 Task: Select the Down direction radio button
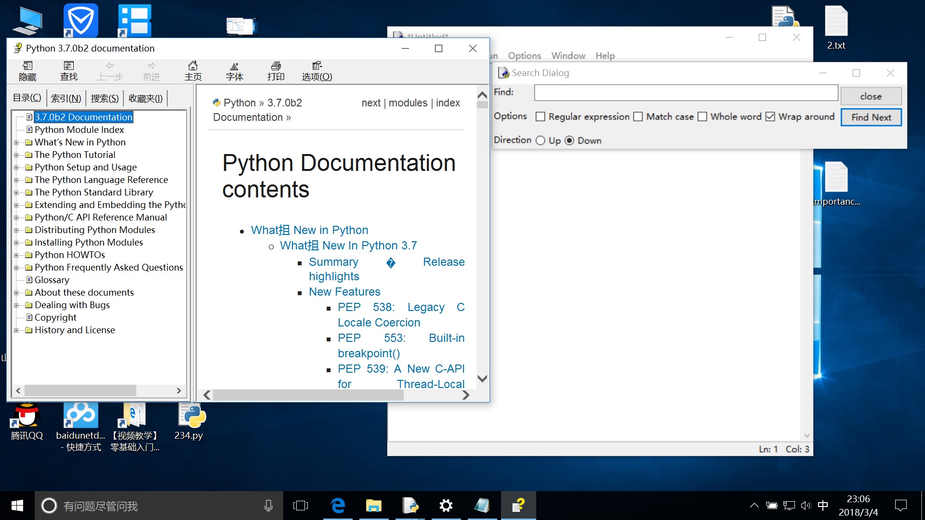(x=569, y=141)
